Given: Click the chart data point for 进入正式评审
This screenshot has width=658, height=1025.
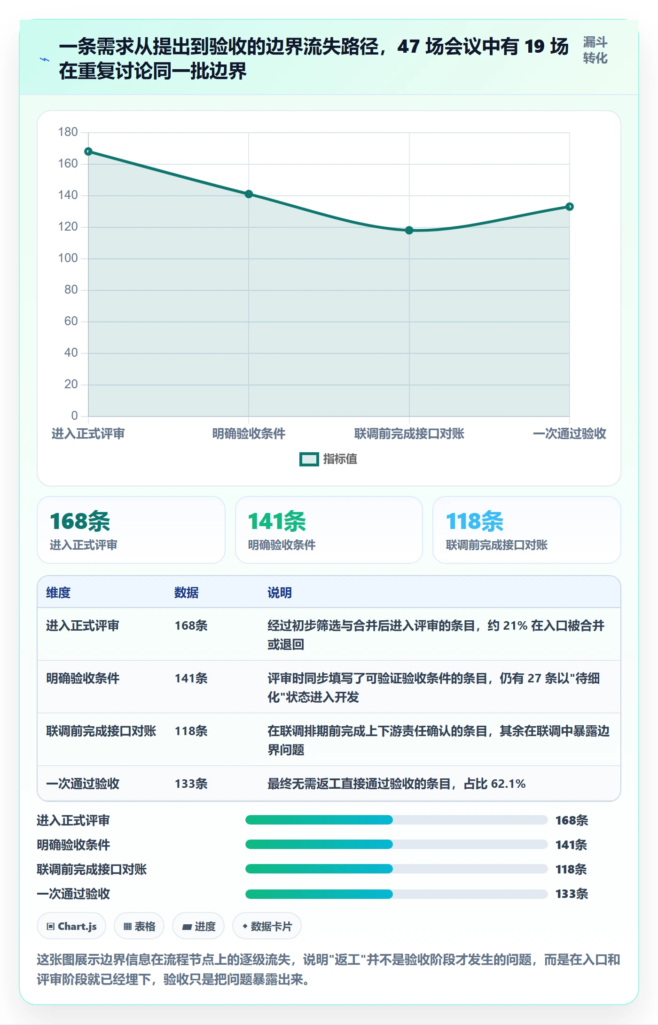Looking at the screenshot, I should point(88,152).
